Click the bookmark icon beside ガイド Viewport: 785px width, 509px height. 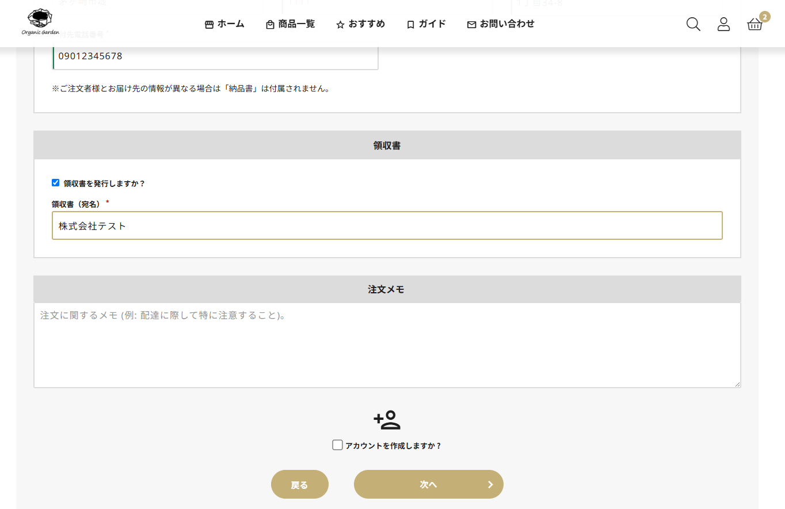410,25
